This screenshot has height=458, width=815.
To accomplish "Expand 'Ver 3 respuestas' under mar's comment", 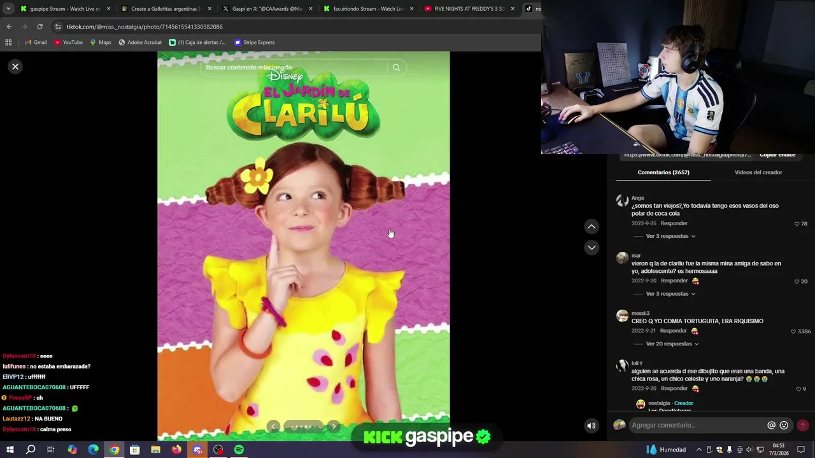I will coord(670,294).
